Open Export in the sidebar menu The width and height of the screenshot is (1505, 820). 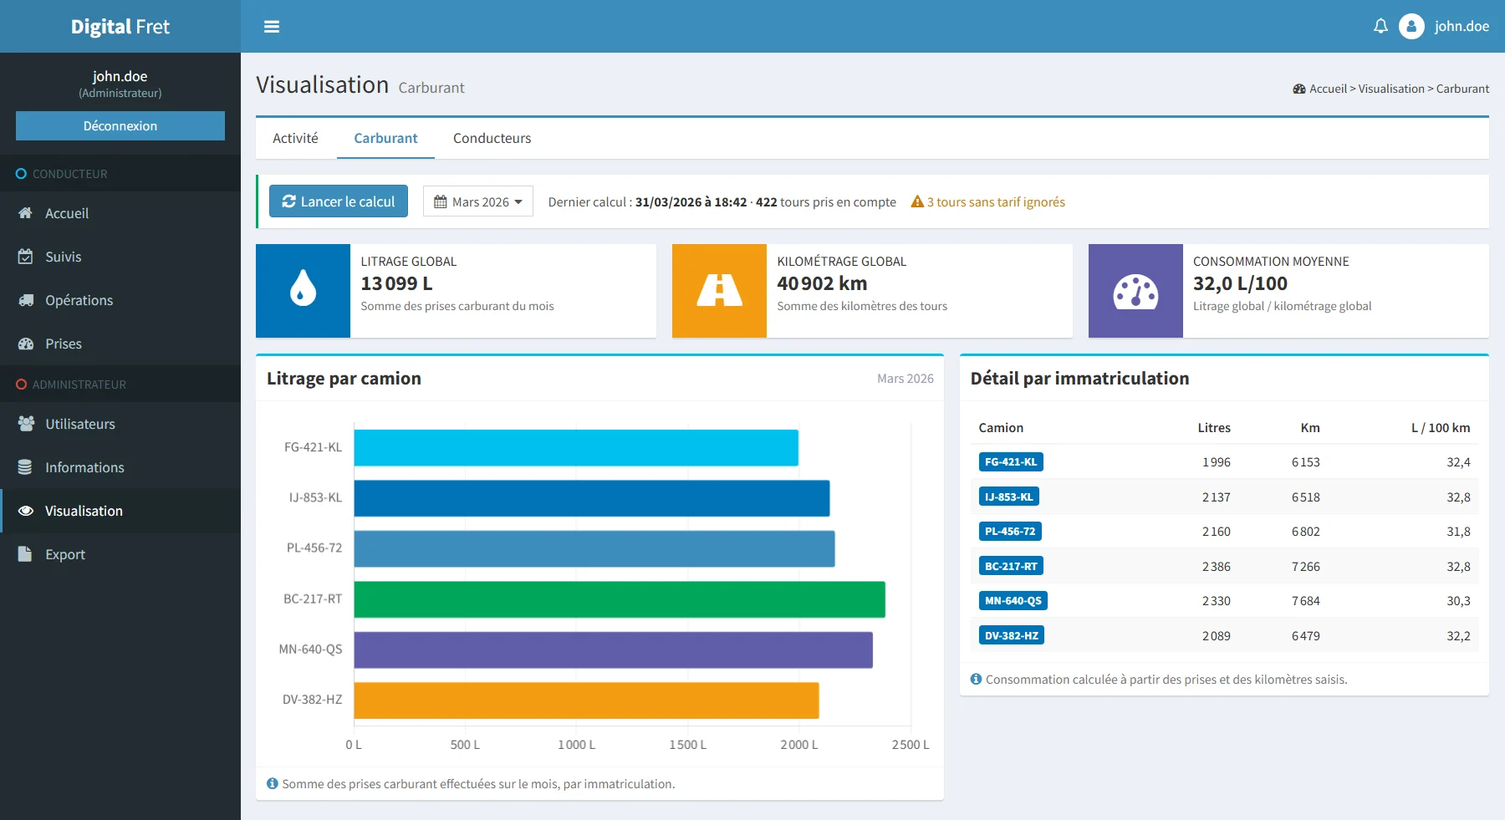[x=120, y=554]
